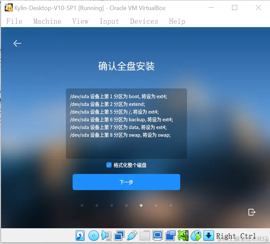270x244 pixels.
Task: Click the logout icon at bottom right
Action: pos(252,212)
